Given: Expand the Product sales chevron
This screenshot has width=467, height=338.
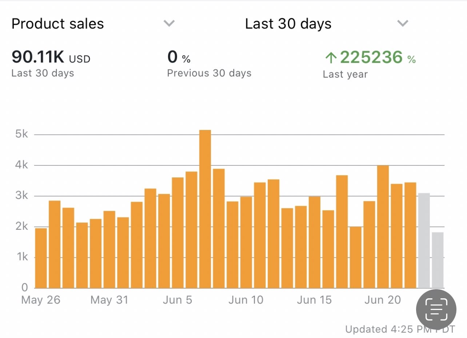Looking at the screenshot, I should tap(169, 24).
